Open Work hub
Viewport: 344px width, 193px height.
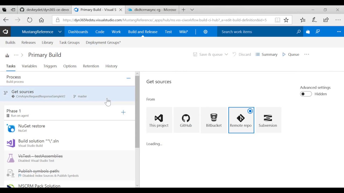(x=116, y=32)
